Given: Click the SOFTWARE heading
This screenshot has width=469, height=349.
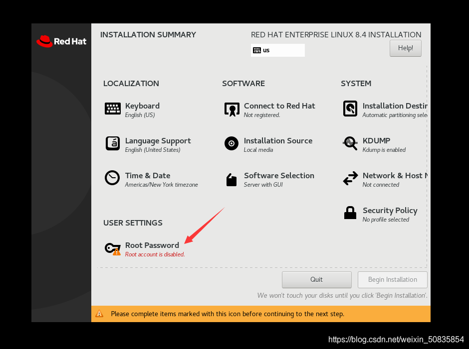Looking at the screenshot, I should coord(243,84).
